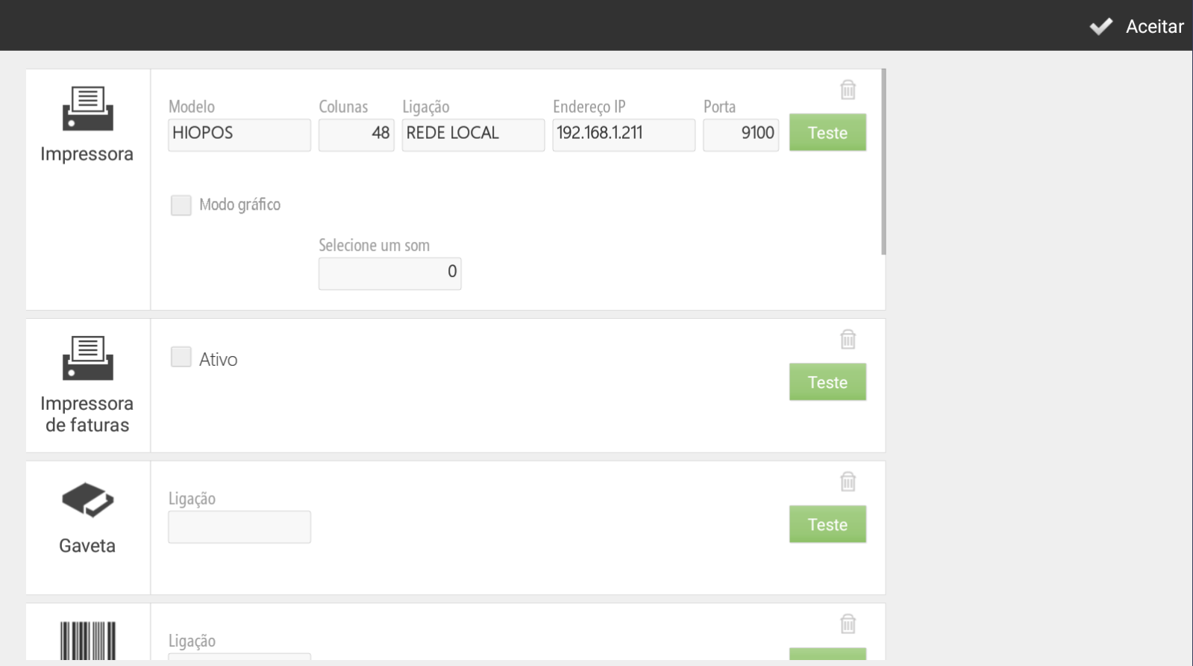Click the Selecione um som label

point(374,245)
